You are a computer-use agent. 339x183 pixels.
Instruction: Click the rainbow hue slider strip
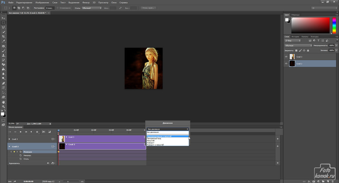click(334, 25)
